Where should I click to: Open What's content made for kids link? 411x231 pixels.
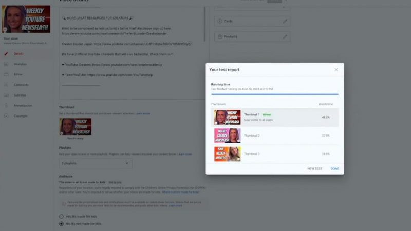[181, 192]
